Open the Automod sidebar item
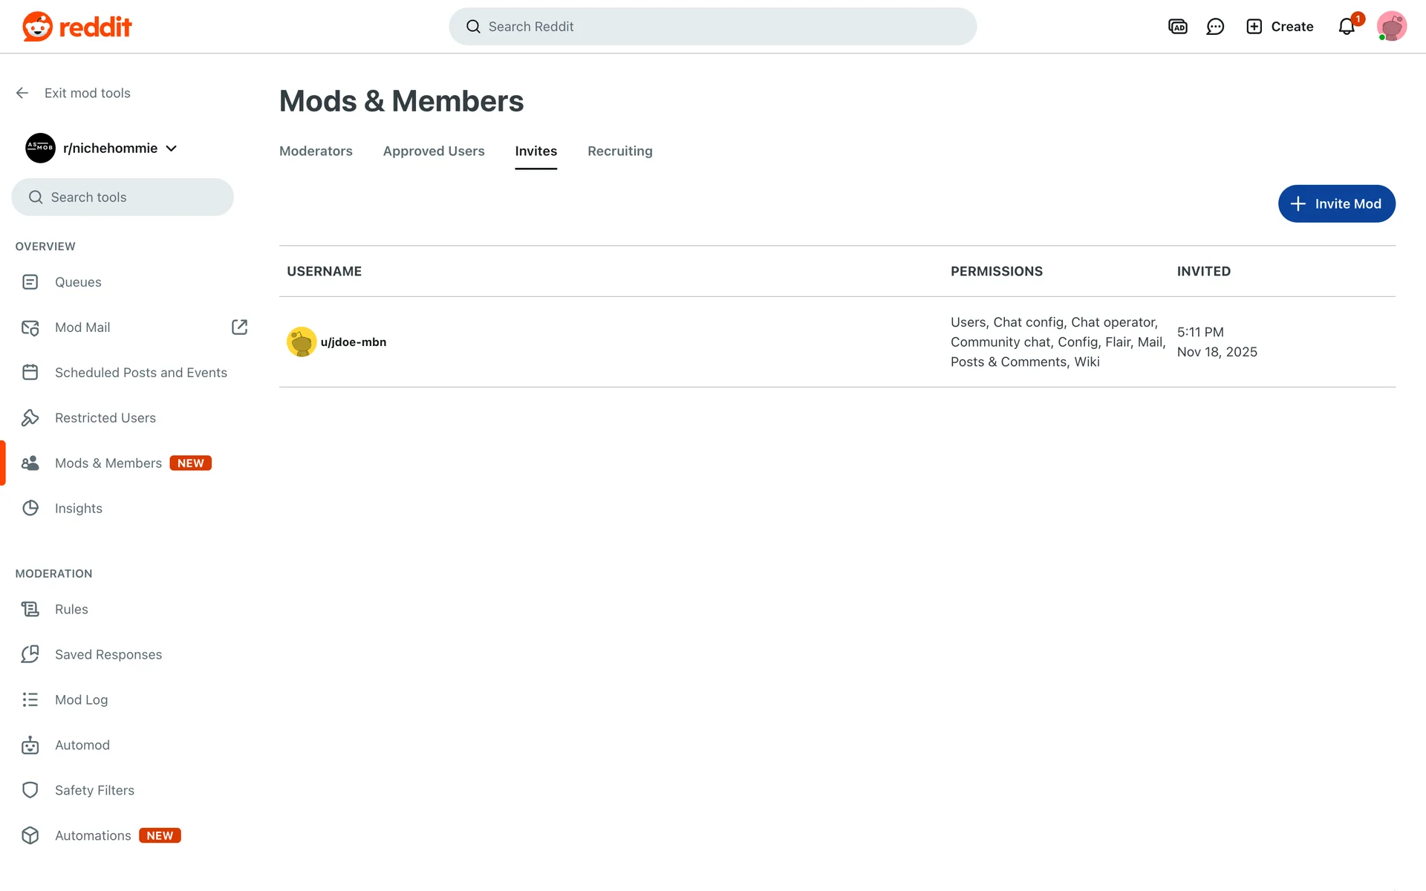1426x891 pixels. (x=82, y=745)
